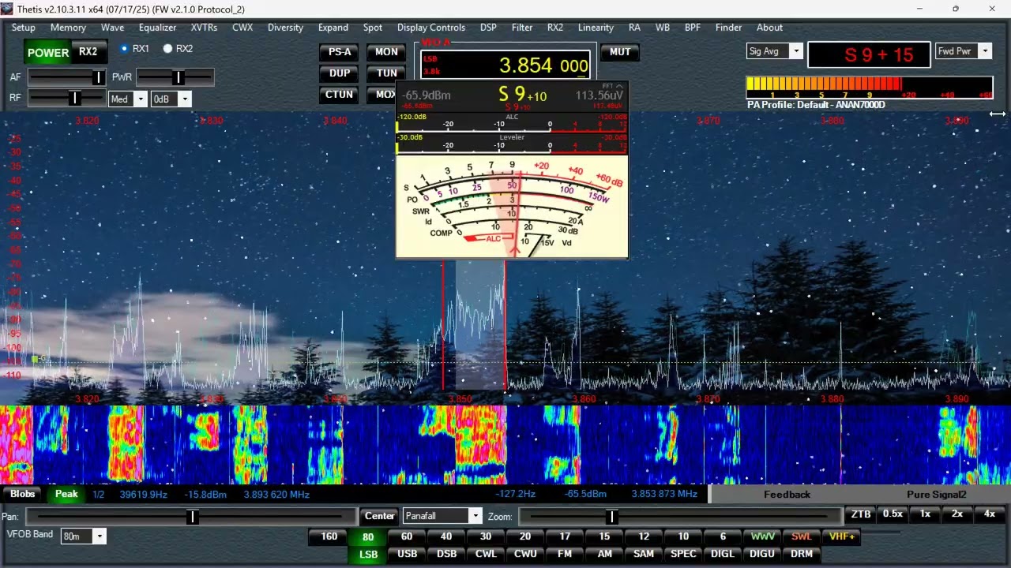Toggle the CTUN button
1011x568 pixels.
(x=340, y=95)
